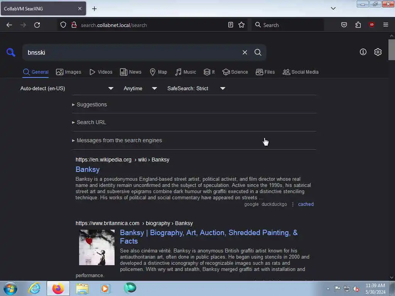The width and height of the screenshot is (395, 296).
Task: Click the taskbar clock showing 11:39 AM
Action: tap(375, 289)
